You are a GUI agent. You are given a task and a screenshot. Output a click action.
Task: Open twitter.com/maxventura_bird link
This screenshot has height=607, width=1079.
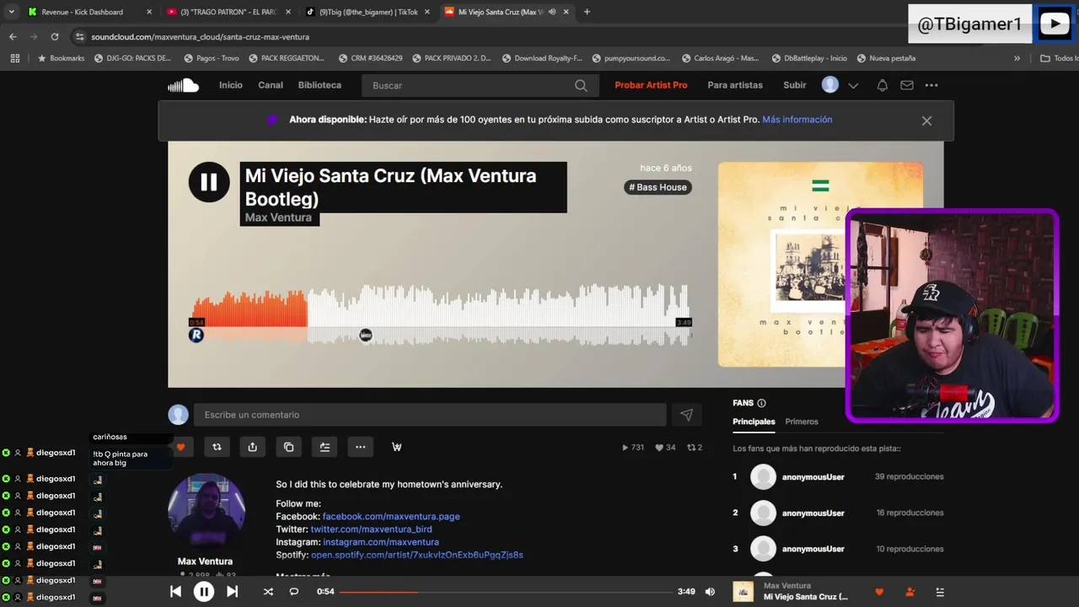pos(371,529)
